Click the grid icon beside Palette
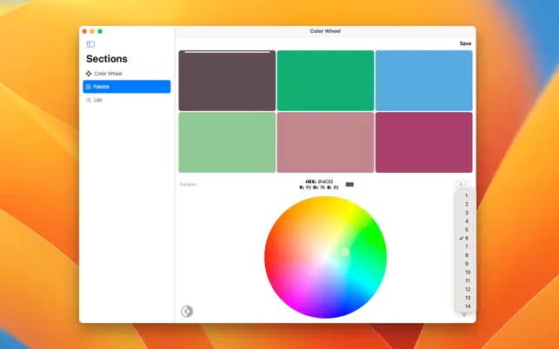The width and height of the screenshot is (559, 349). click(88, 87)
